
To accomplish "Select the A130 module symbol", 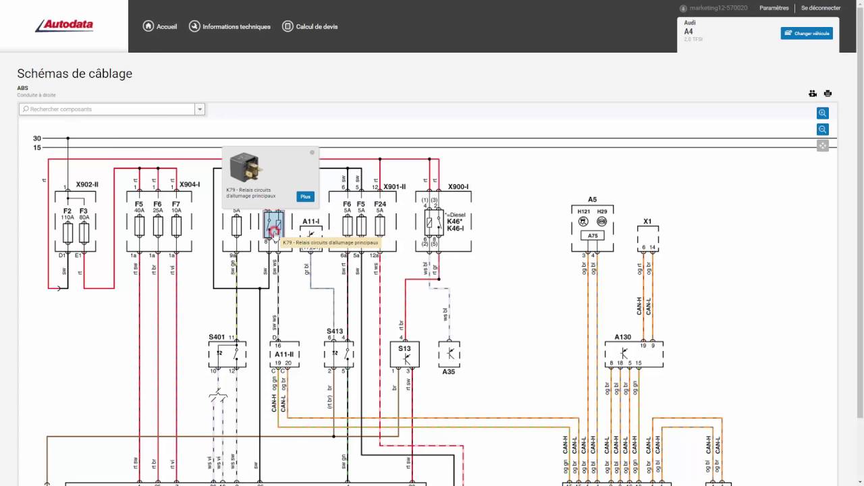I will [x=634, y=354].
